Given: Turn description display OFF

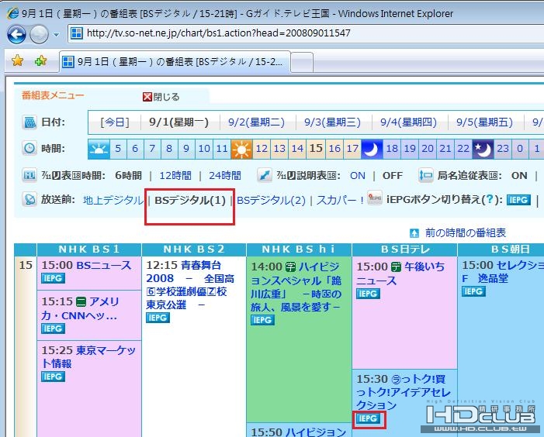Looking at the screenshot, I should 393,176.
